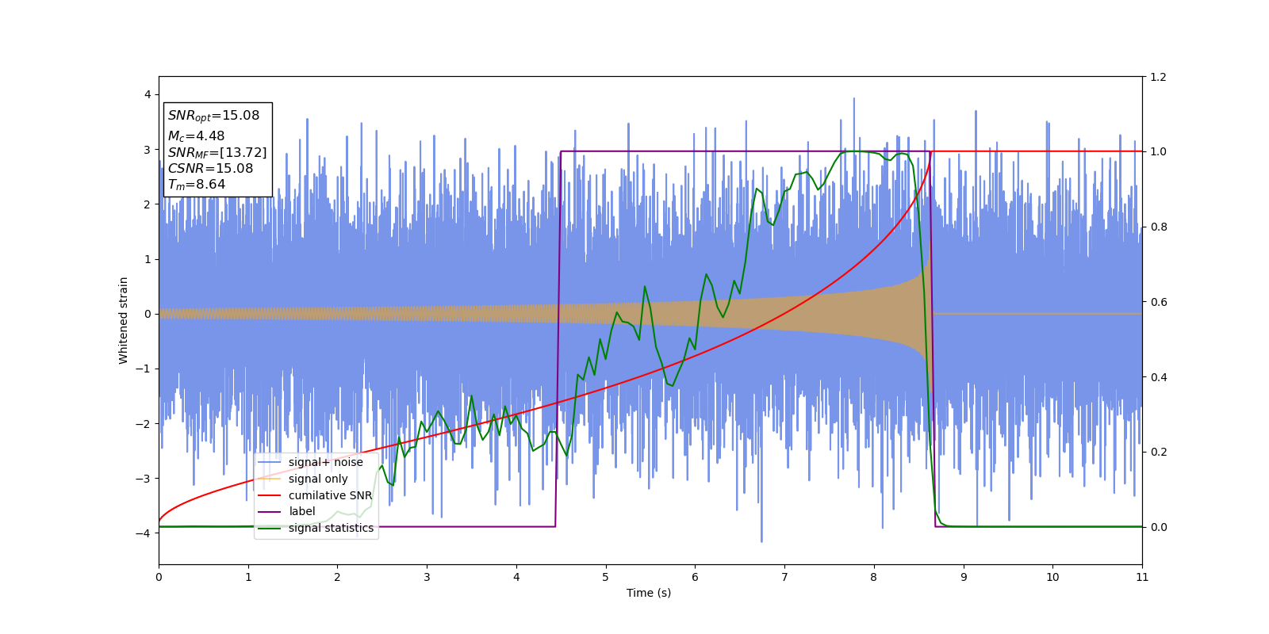Click the SNRopt=15.08 annotation text
Viewport: 1269px width, 634px height.
(x=213, y=116)
